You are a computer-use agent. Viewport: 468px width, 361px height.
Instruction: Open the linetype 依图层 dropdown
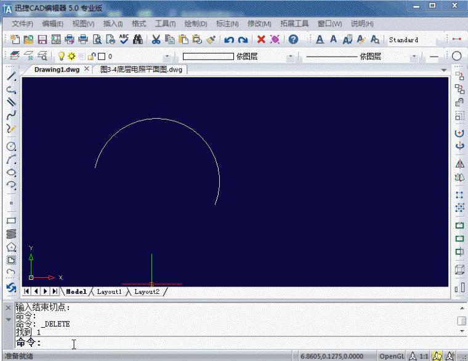coord(414,56)
